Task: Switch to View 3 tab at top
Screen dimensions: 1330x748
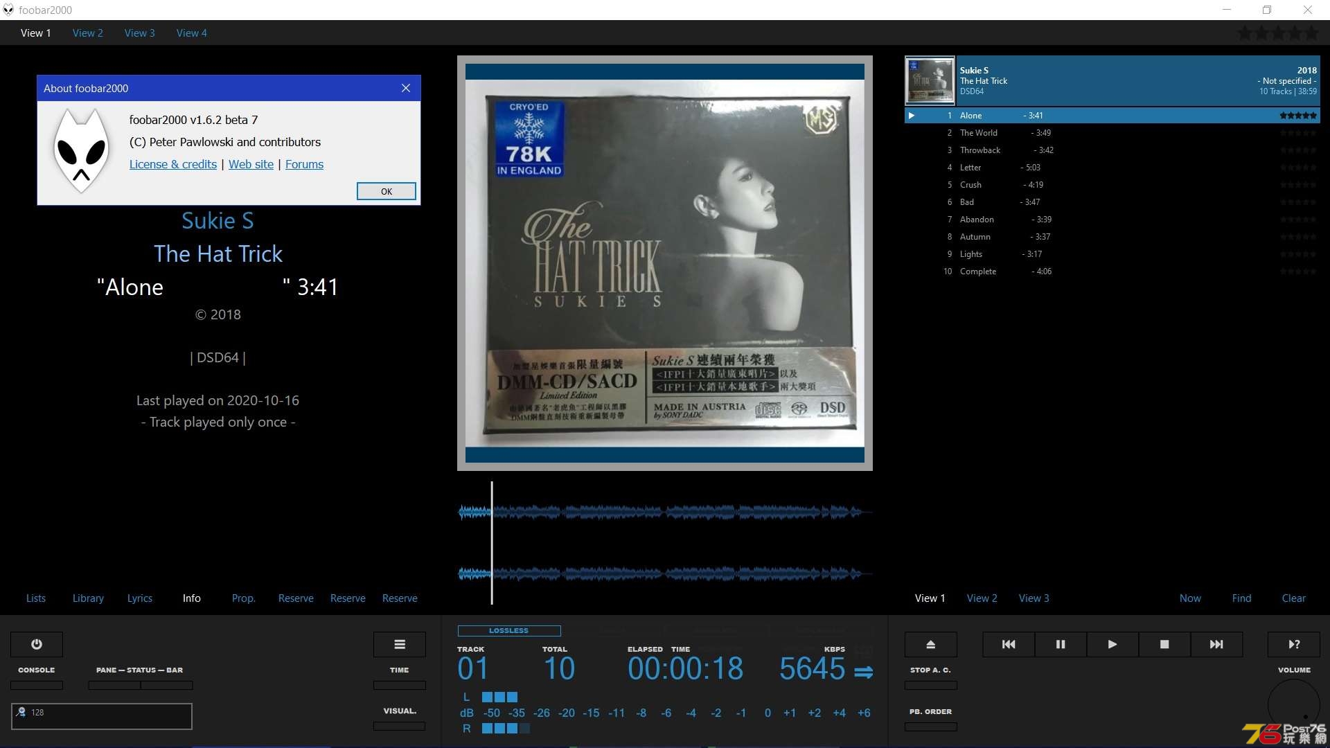Action: pyautogui.click(x=140, y=33)
